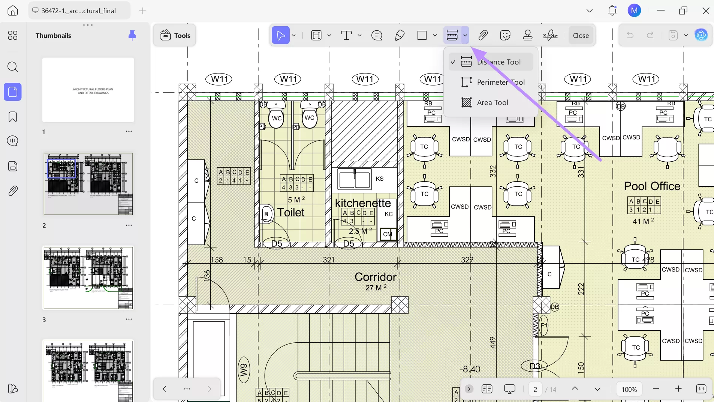This screenshot has width=714, height=402.
Task: Show the Thumbnails panel icon
Action: pos(13,92)
